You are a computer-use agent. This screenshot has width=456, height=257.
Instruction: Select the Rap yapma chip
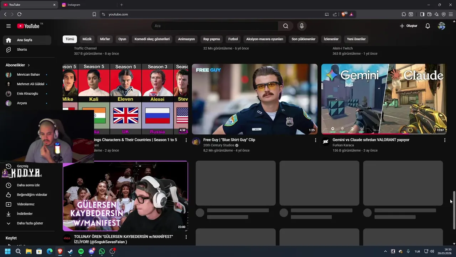212,39
